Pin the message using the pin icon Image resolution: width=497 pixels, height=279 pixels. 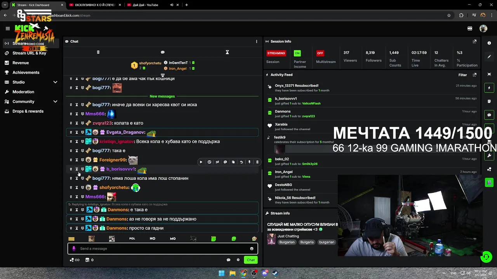click(249, 162)
